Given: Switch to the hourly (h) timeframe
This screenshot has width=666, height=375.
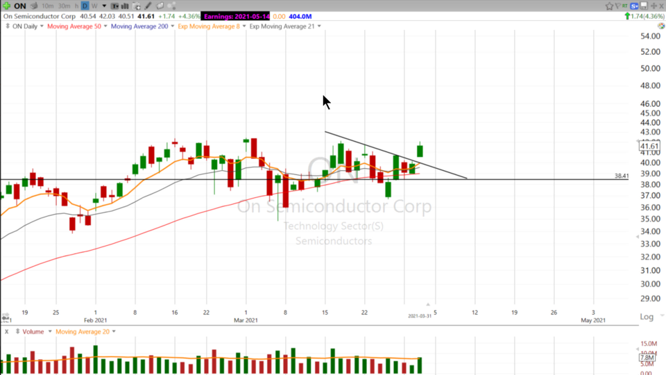Looking at the screenshot, I should [x=76, y=6].
